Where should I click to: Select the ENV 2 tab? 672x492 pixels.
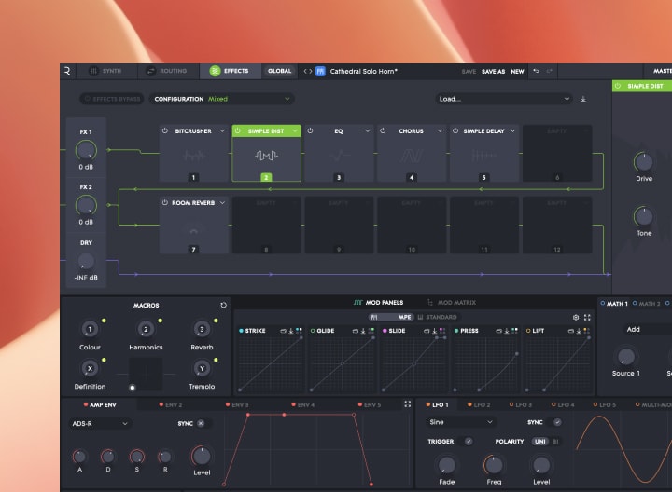tap(171, 404)
